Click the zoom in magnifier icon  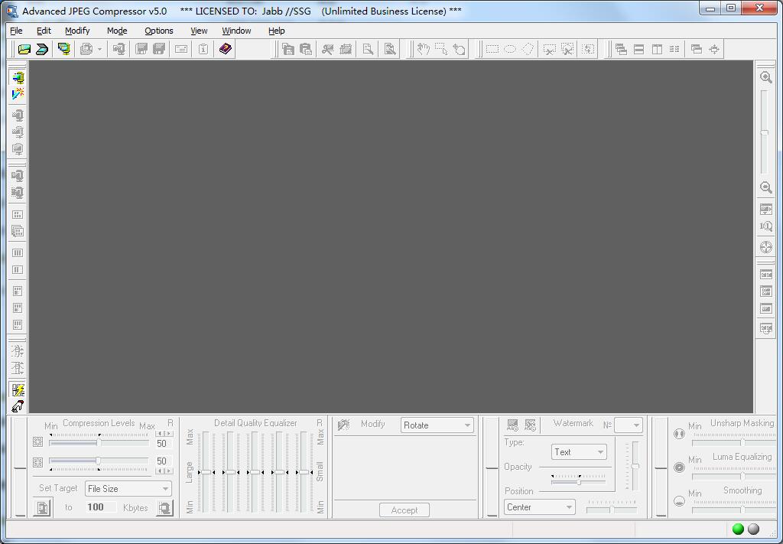point(765,77)
